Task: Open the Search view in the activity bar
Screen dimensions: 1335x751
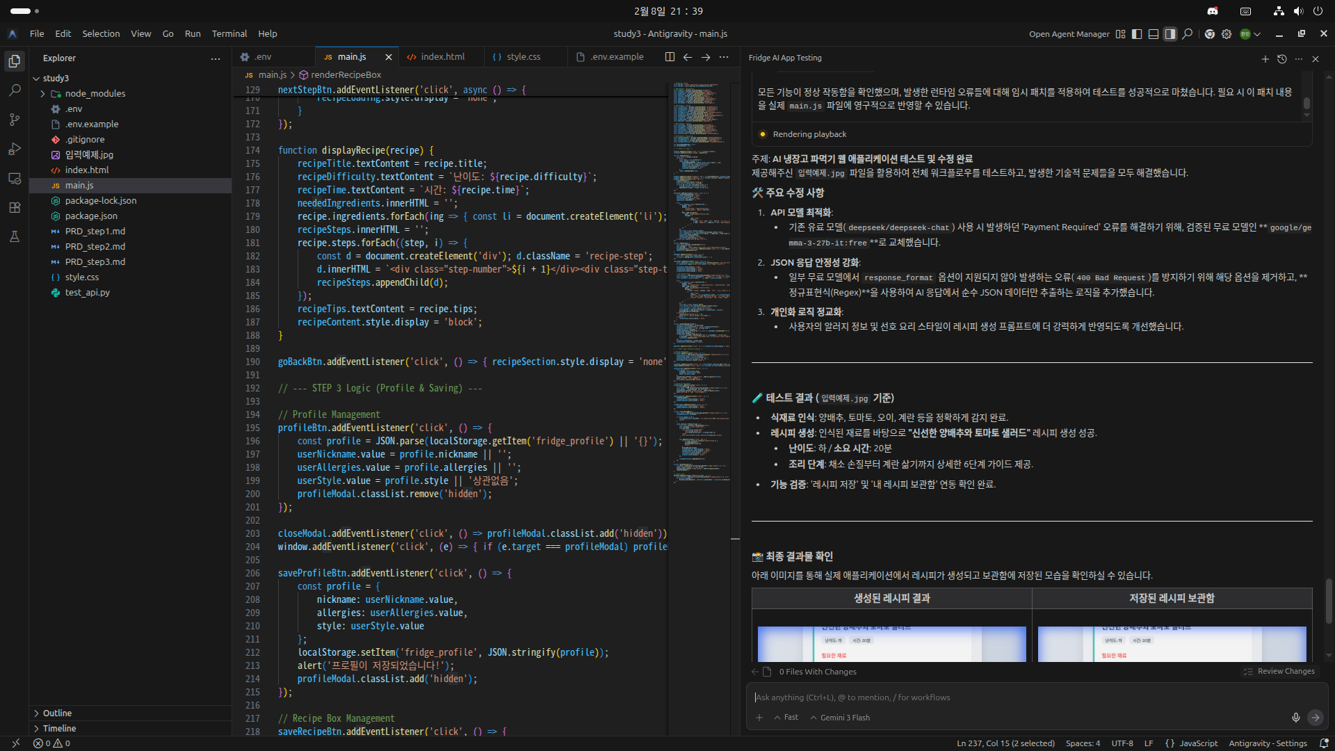Action: pyautogui.click(x=15, y=90)
